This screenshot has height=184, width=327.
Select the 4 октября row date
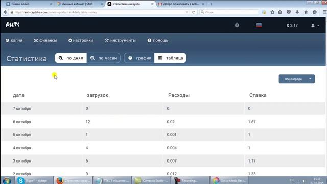click(x=22, y=148)
